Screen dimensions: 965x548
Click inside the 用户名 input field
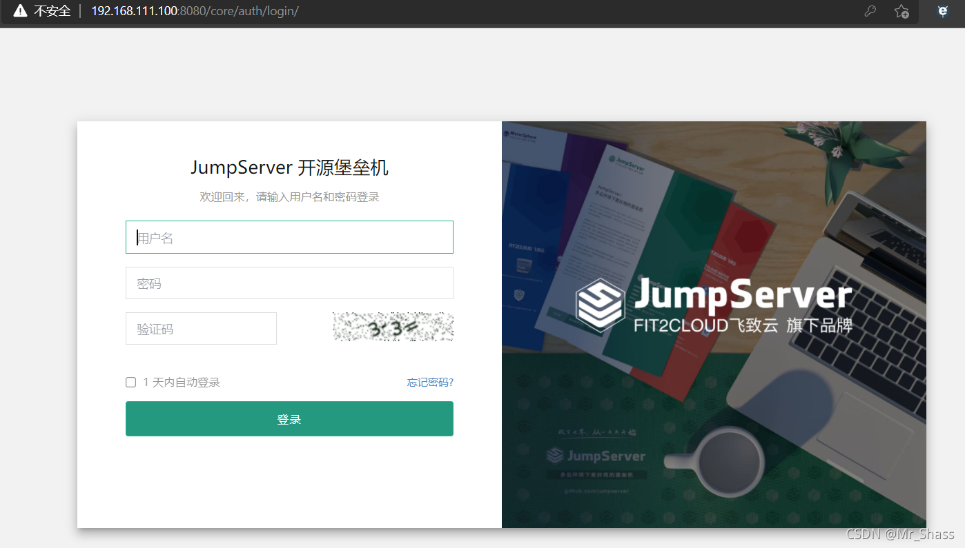(289, 236)
